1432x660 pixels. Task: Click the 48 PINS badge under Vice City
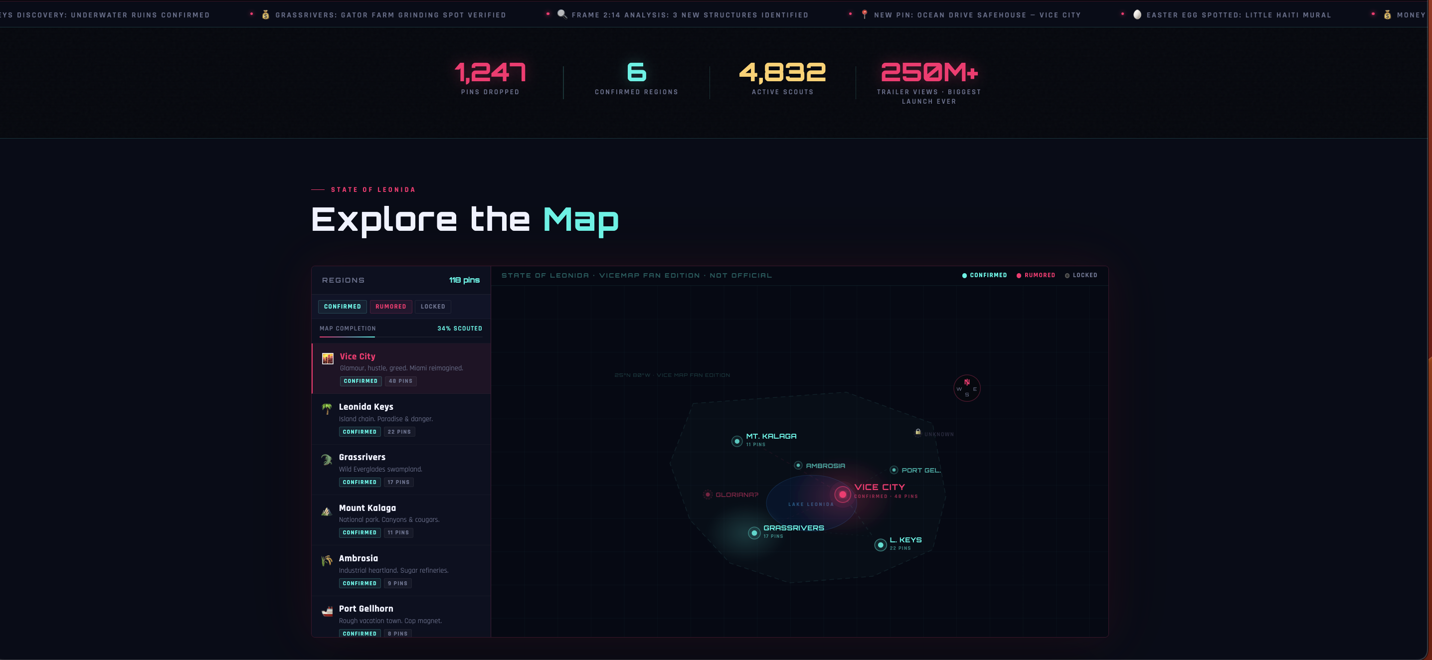click(x=401, y=381)
